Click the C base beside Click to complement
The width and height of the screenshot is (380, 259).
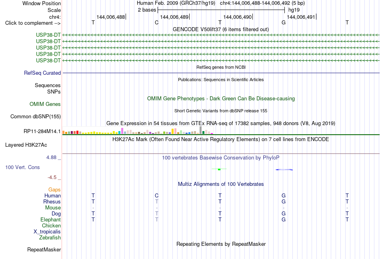[156, 22]
